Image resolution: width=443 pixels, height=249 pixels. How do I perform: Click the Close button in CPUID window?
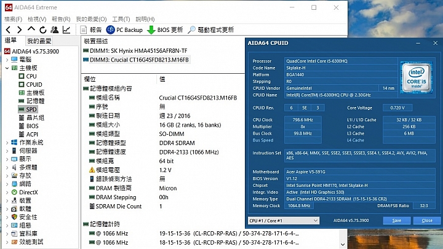[426, 220]
